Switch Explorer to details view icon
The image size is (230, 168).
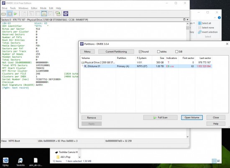[x=214, y=161]
